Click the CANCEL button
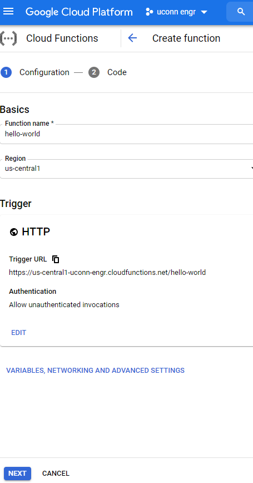The width and height of the screenshot is (253, 483). point(56,474)
